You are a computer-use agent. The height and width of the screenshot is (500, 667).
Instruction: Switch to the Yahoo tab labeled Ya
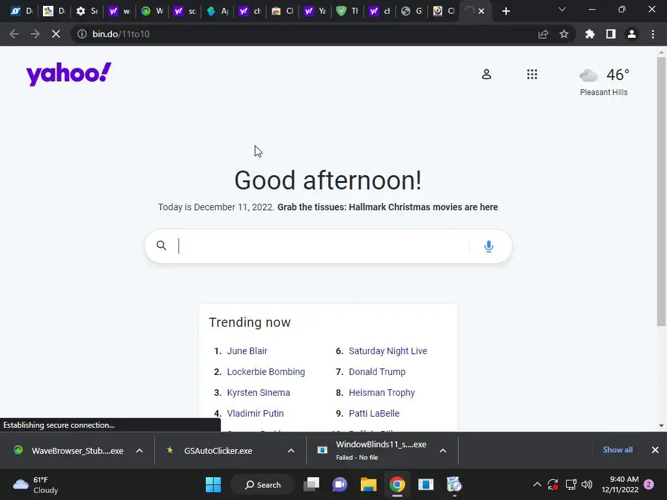click(x=315, y=11)
